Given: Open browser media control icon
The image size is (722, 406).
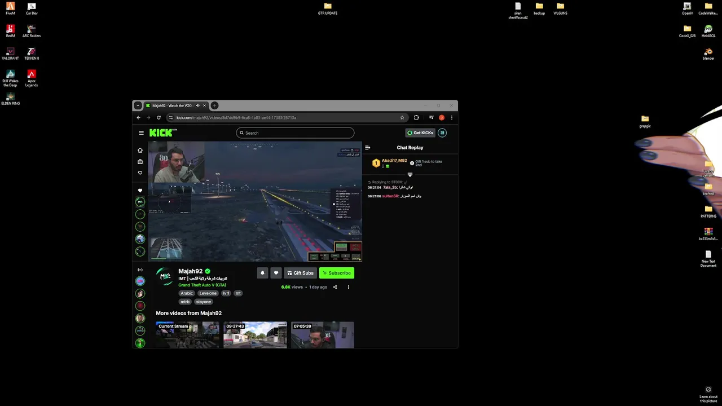Looking at the screenshot, I should 432,118.
